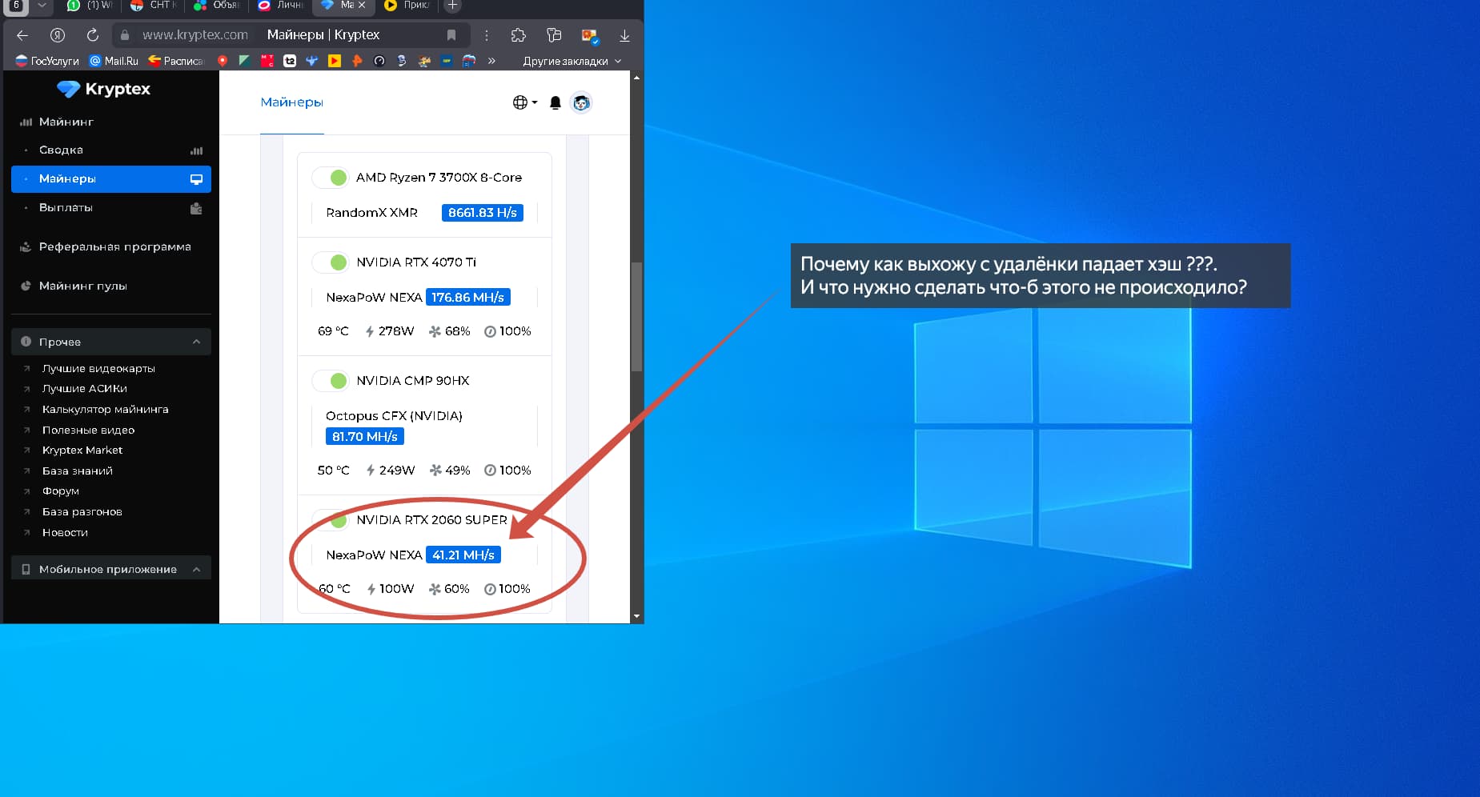The image size is (1480, 797).
Task: Click Octopus CFX (NVIDIA) algorithm label
Action: 394,416
